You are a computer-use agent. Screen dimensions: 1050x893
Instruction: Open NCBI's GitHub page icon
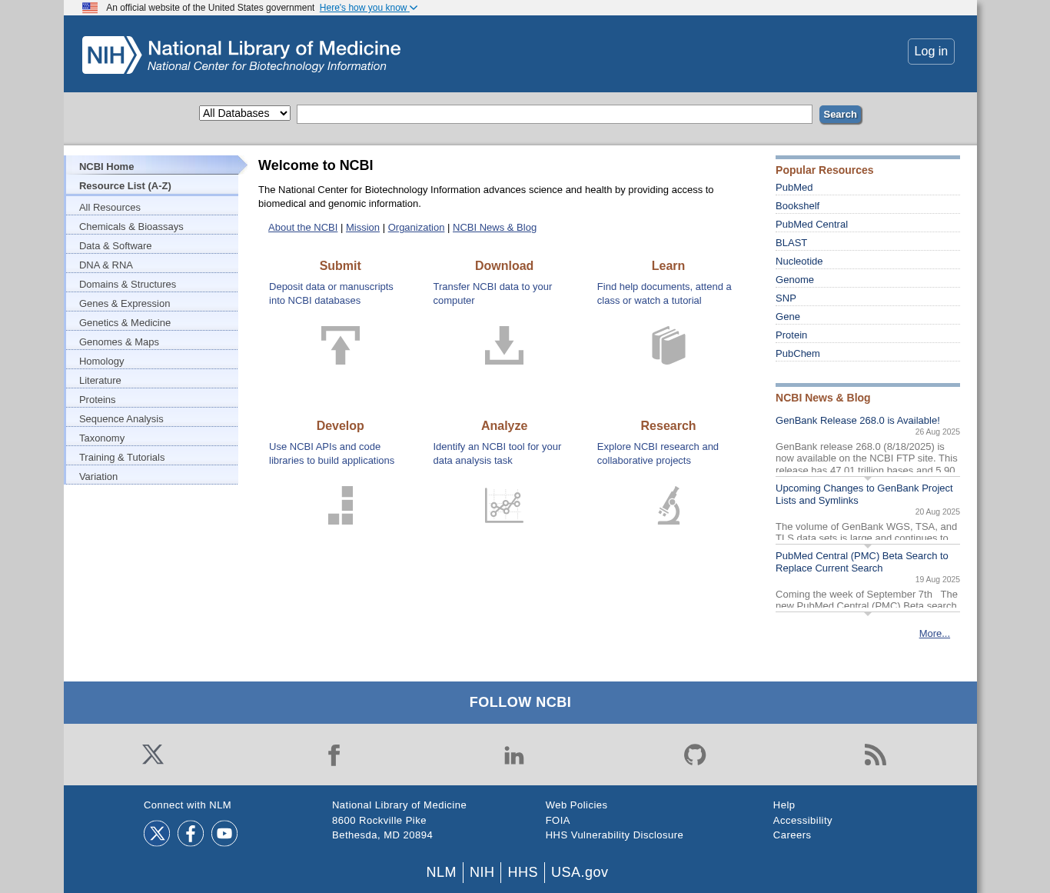click(695, 755)
